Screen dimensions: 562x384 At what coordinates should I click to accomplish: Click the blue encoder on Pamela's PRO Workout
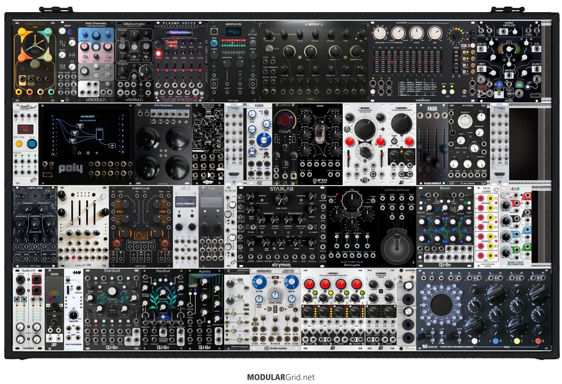32,144
